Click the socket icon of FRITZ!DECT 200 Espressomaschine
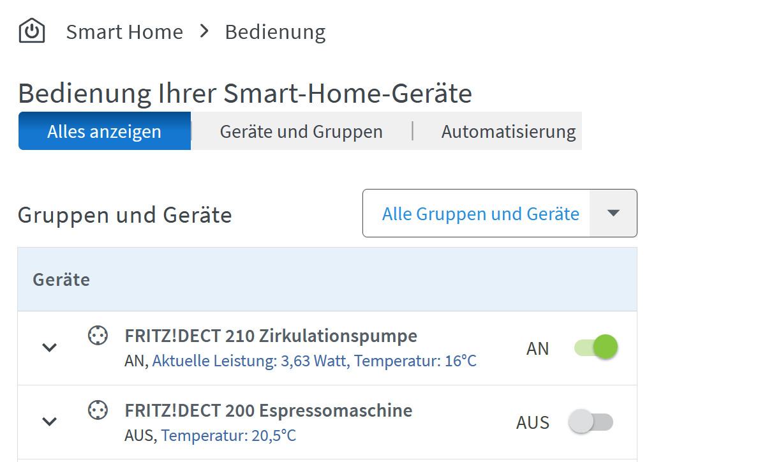The width and height of the screenshot is (774, 462). pos(98,410)
